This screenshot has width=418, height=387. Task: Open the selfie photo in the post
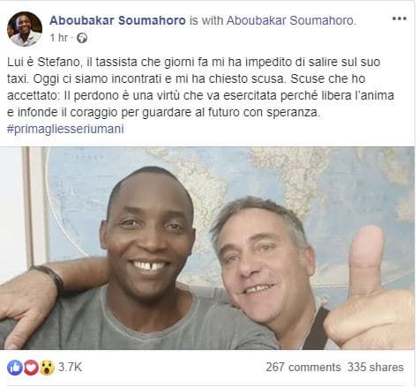207,248
